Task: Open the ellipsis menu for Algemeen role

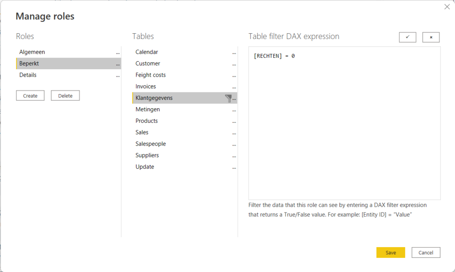Action: click(118, 52)
